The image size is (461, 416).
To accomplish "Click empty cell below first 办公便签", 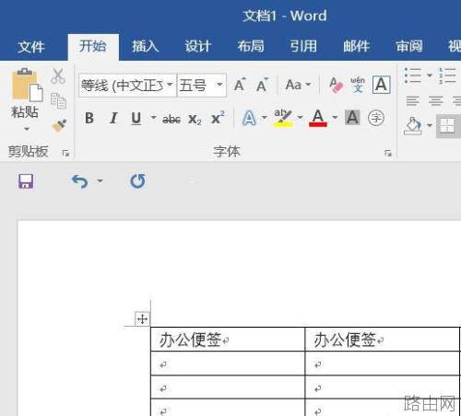I will pyautogui.click(x=228, y=364).
